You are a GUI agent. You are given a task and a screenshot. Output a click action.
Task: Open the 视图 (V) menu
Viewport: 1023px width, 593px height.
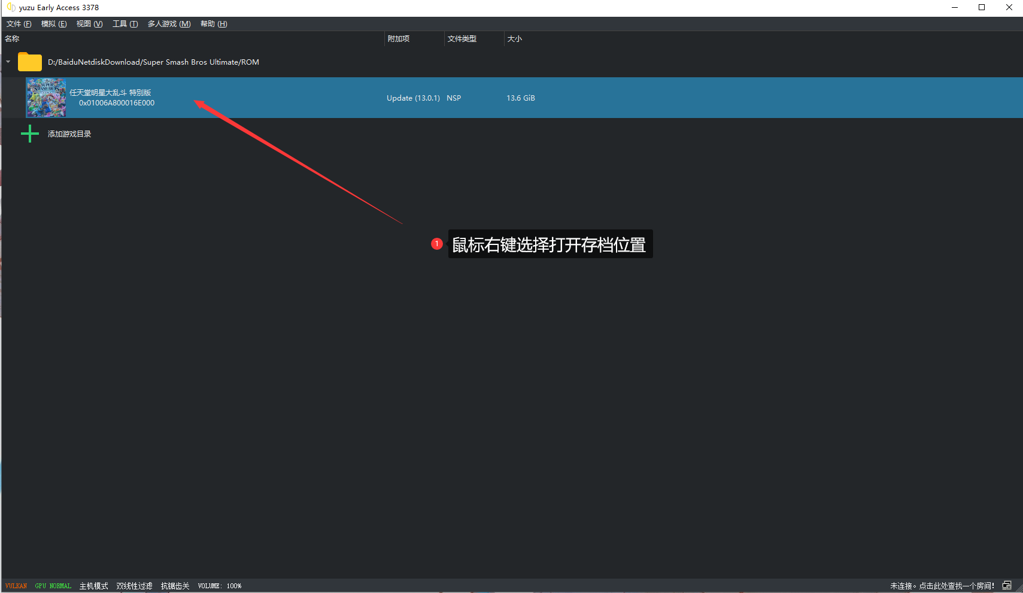click(89, 24)
